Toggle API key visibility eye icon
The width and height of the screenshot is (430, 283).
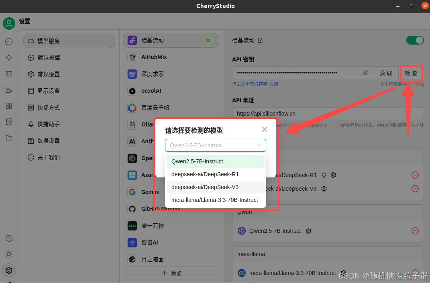(x=365, y=73)
